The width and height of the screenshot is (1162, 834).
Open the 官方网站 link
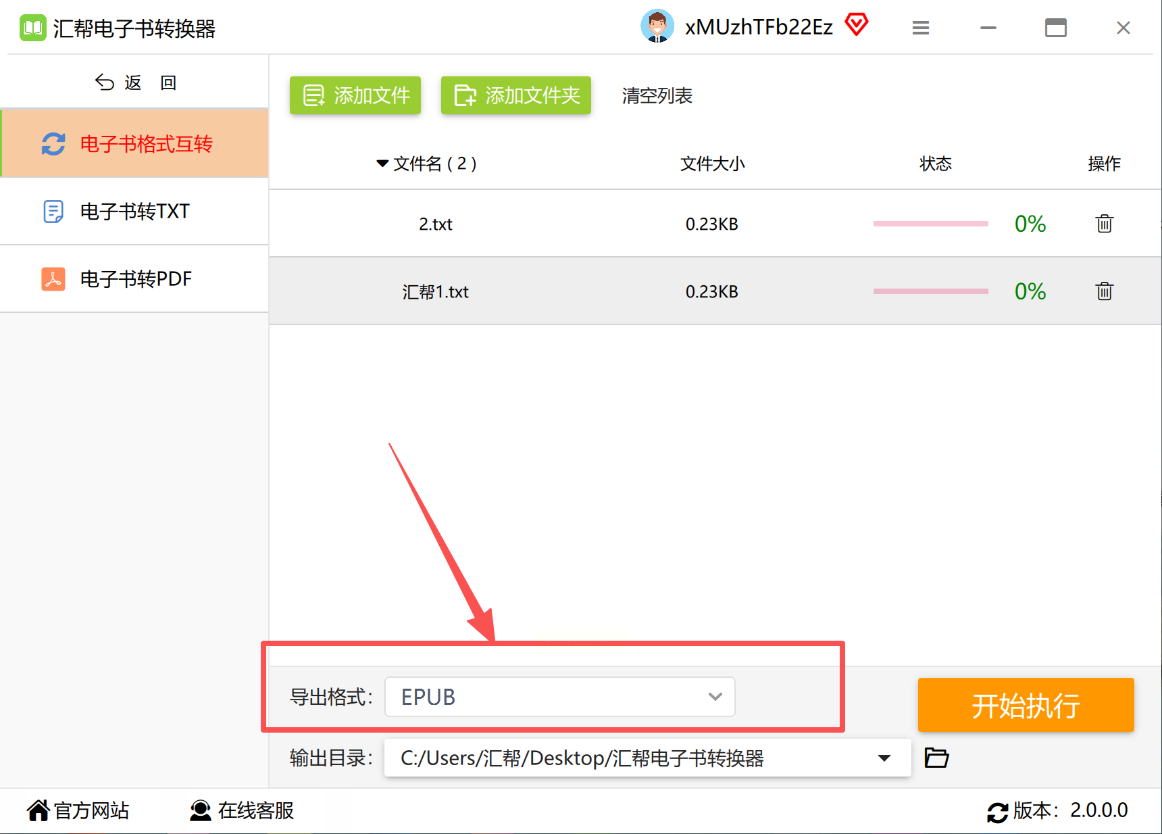[x=92, y=810]
